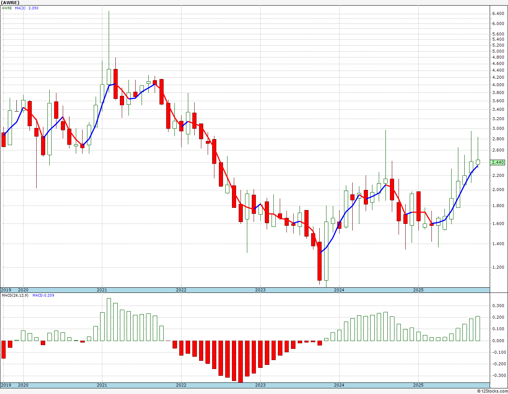
Task: Click the deepest red MACD bar in late 2022
Action: pos(241,361)
